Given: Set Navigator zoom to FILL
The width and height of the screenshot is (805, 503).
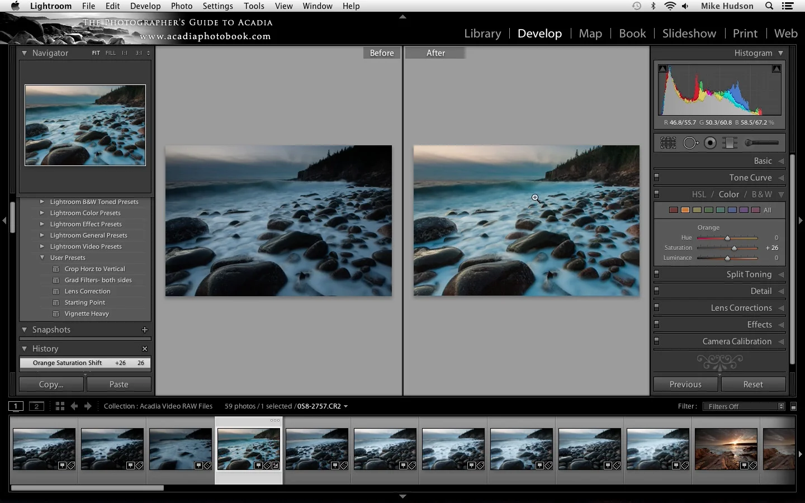Looking at the screenshot, I should [111, 53].
